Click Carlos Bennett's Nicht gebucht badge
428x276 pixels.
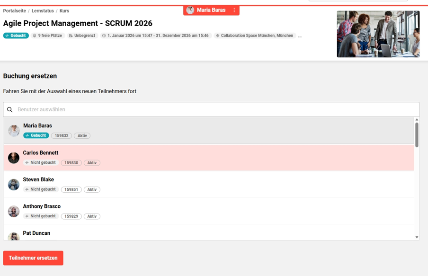(41, 162)
